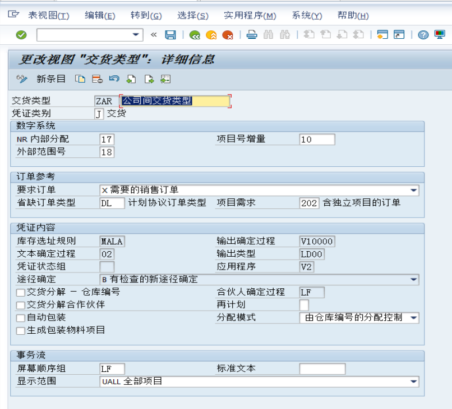452x409 pixels.
Task: Click the Delete entry icon
Action: pyautogui.click(x=97, y=79)
